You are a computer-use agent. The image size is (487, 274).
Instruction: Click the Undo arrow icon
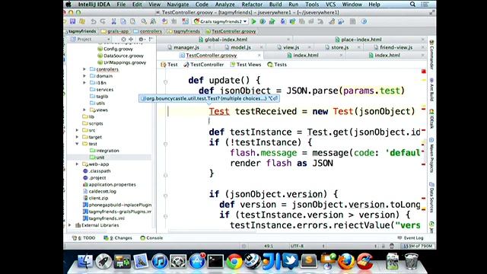coord(93,21)
